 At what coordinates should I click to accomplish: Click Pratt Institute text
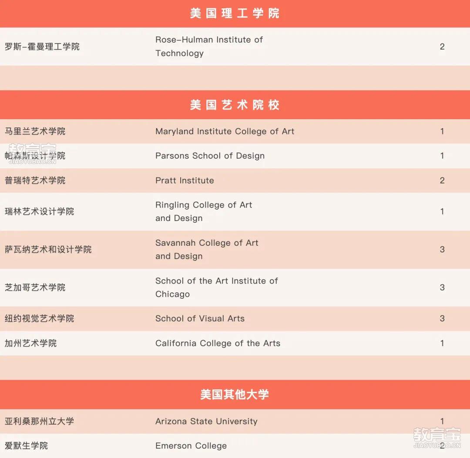click(x=185, y=181)
